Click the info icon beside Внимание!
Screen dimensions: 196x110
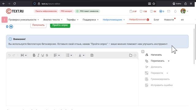click(10, 39)
